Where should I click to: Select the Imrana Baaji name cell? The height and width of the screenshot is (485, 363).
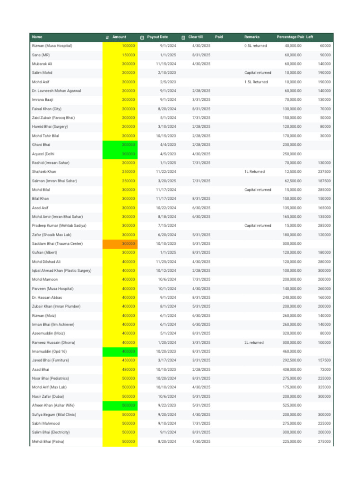43,100
